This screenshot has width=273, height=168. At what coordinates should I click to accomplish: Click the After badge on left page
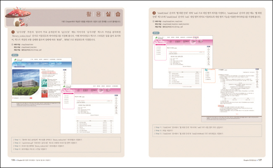[x=15, y=55]
